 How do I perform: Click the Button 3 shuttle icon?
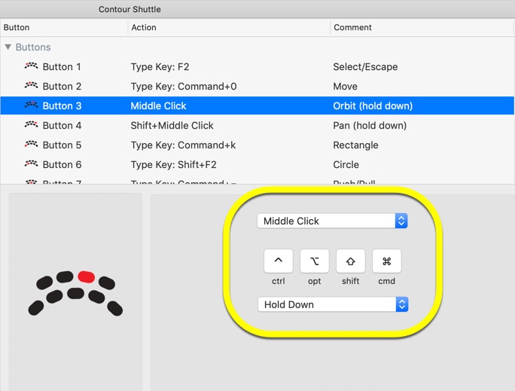31,105
